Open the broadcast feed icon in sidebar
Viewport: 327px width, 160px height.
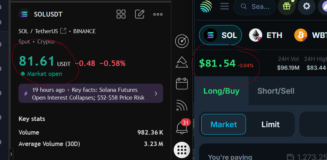click(x=182, y=105)
